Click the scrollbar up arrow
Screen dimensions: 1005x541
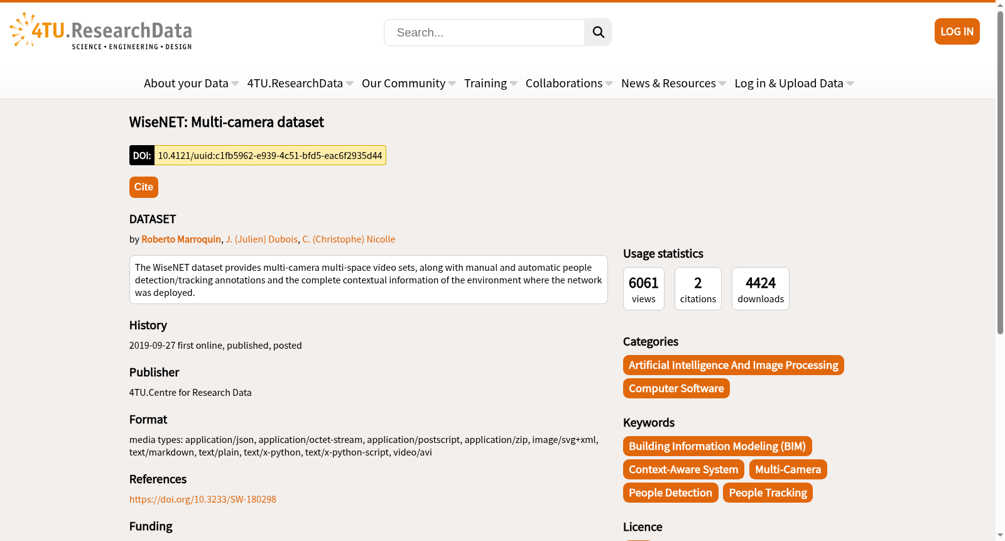(1000, 5)
